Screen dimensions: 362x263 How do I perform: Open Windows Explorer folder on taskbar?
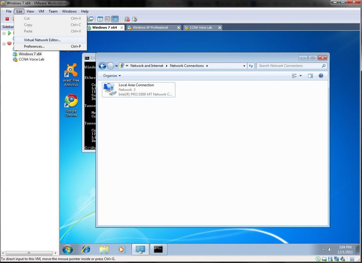tap(104, 249)
